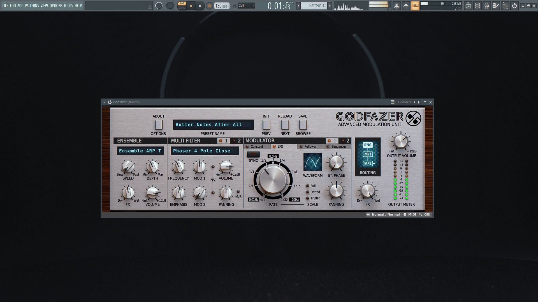This screenshot has height=302, width=538.
Task: Click the SAVE / BROWSE button
Action: pos(303,125)
